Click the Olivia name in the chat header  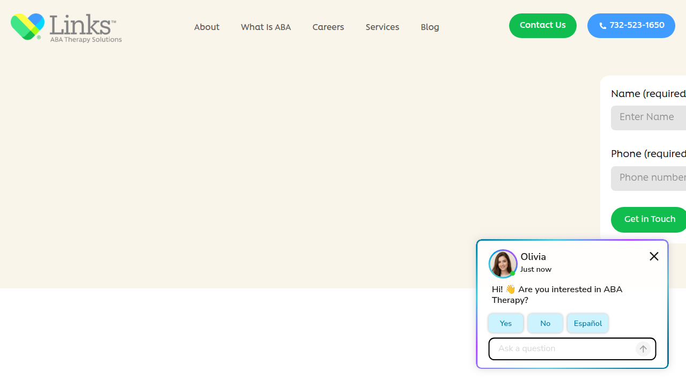pos(533,257)
